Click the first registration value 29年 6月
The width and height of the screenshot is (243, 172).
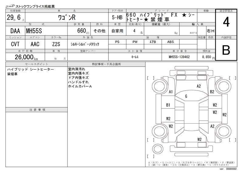(15, 18)
